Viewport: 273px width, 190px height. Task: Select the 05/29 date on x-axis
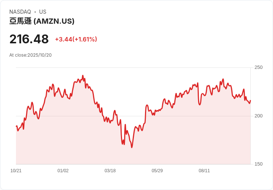point(157,171)
